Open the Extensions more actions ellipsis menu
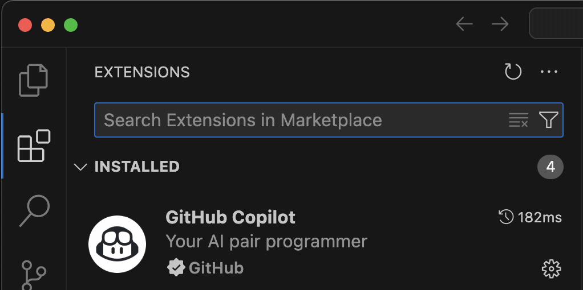The image size is (583, 290). pyautogui.click(x=549, y=72)
